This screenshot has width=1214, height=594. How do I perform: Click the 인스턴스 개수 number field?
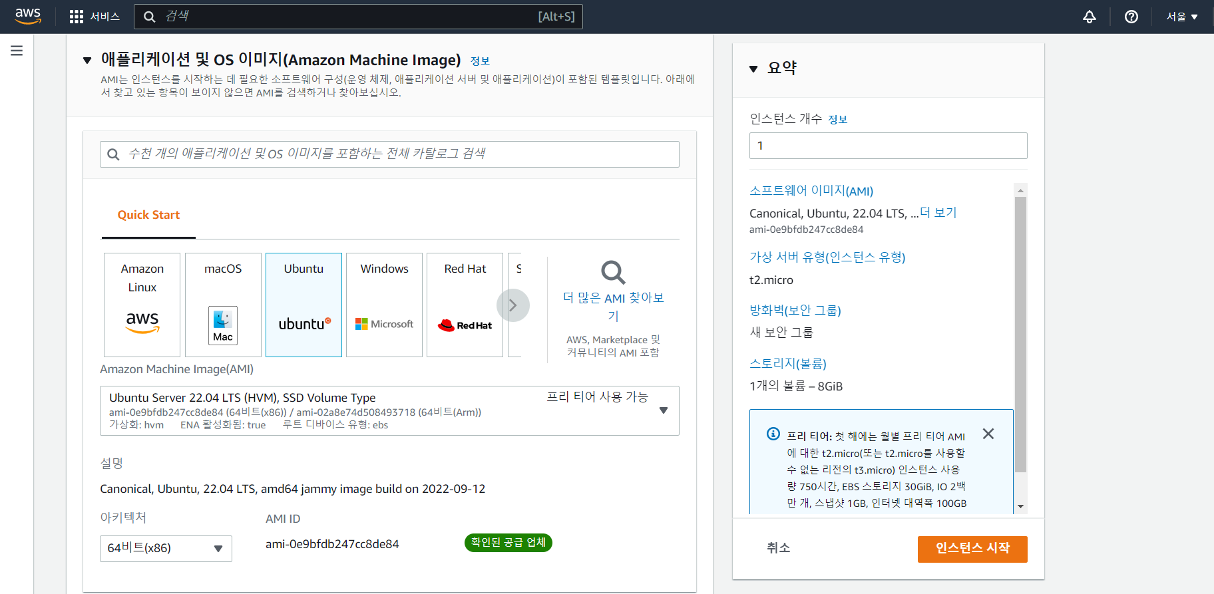tap(888, 146)
